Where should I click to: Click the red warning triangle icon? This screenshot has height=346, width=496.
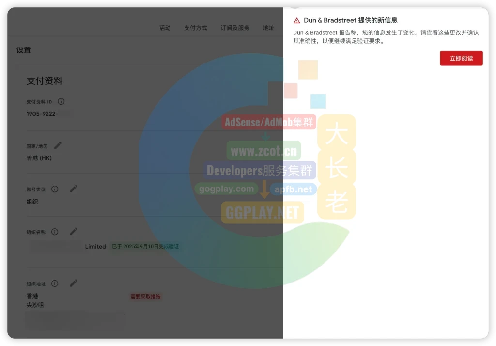[297, 20]
